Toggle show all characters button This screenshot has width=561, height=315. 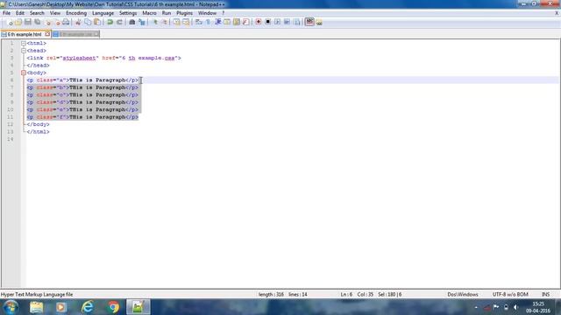[208, 22]
